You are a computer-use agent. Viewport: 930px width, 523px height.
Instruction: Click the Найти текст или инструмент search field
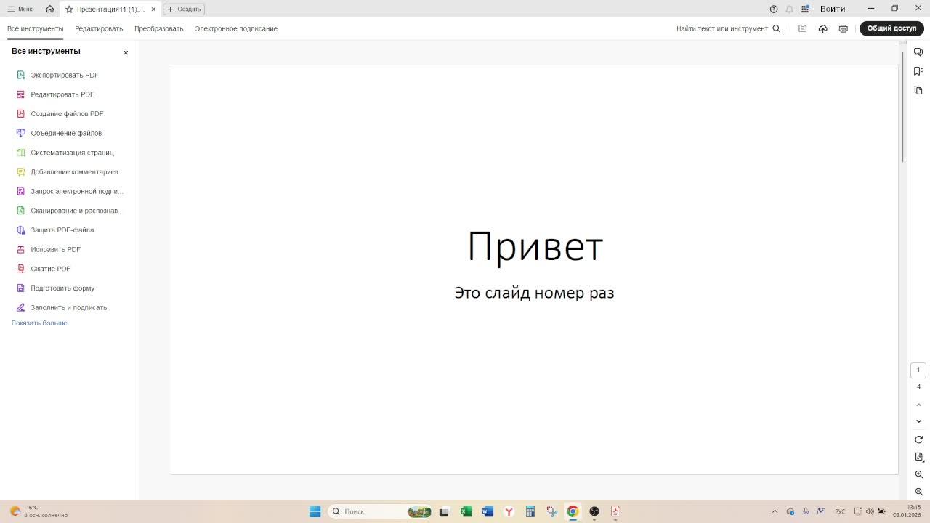[x=722, y=28]
